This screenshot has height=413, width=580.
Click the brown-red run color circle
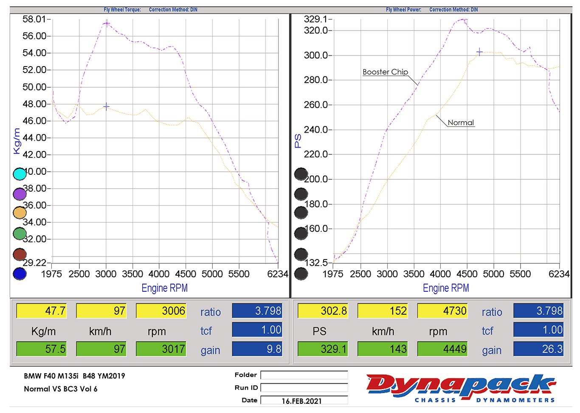click(x=20, y=254)
